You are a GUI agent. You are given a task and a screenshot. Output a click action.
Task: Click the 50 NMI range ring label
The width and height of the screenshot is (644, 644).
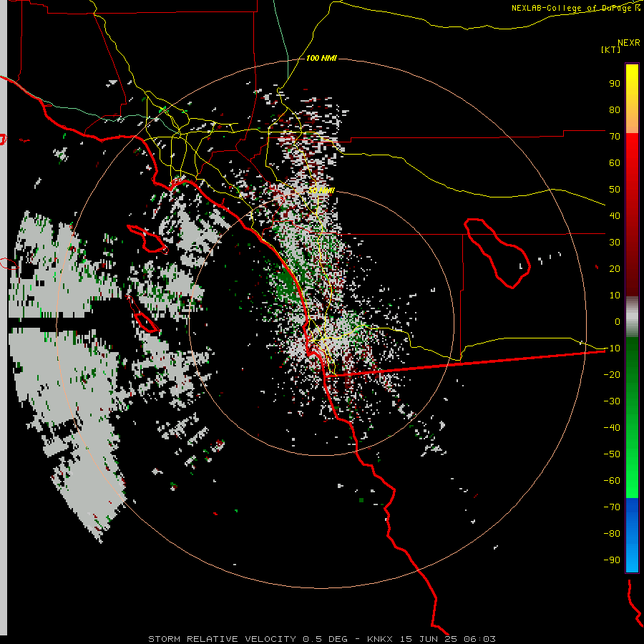coord(321,190)
